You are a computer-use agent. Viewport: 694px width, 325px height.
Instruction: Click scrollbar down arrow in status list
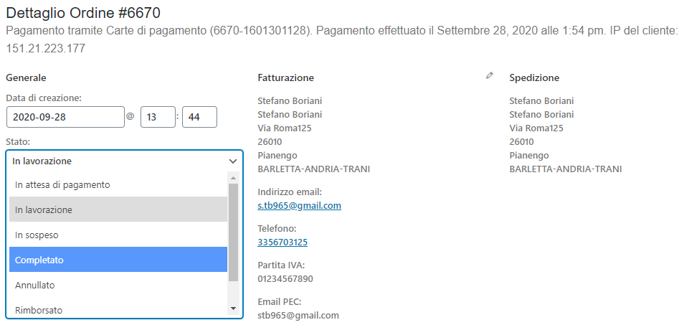(x=233, y=308)
